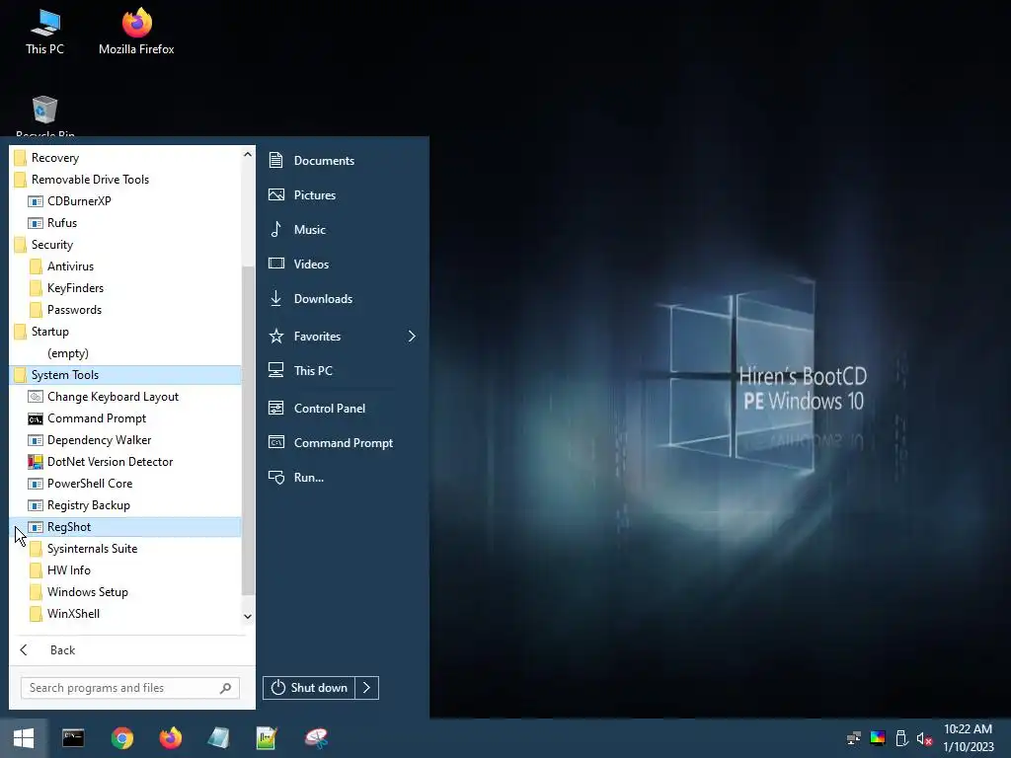Launch PowerShell Core
Screen dimensions: 1011x758
125,484
